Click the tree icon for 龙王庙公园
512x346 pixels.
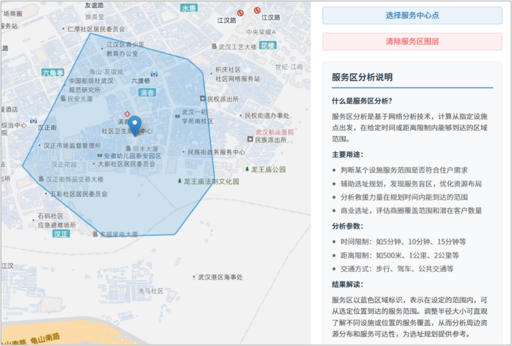[x=247, y=169]
